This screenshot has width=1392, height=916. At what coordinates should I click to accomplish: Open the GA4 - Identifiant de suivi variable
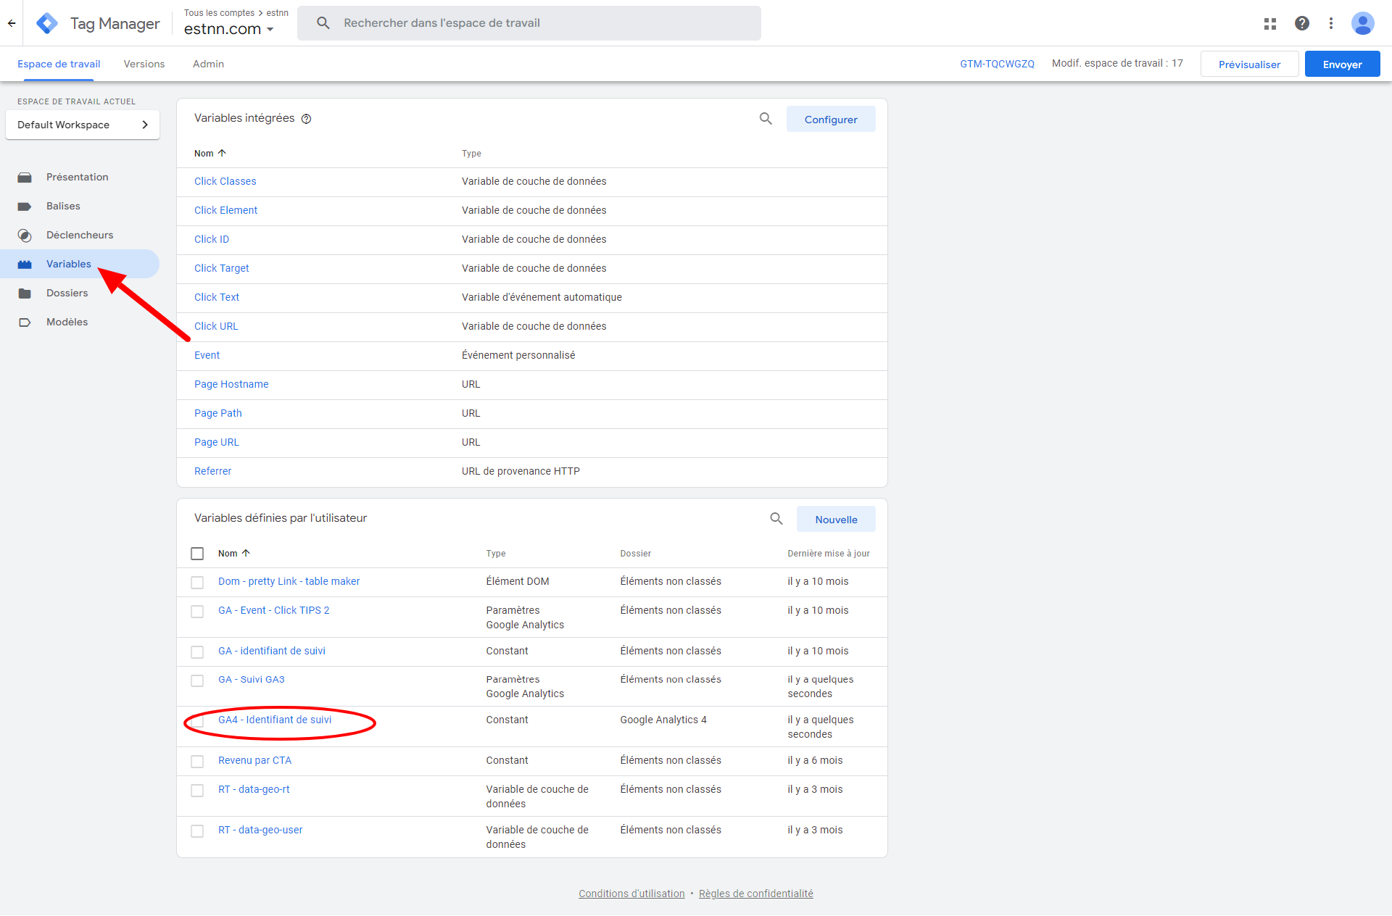[274, 720]
